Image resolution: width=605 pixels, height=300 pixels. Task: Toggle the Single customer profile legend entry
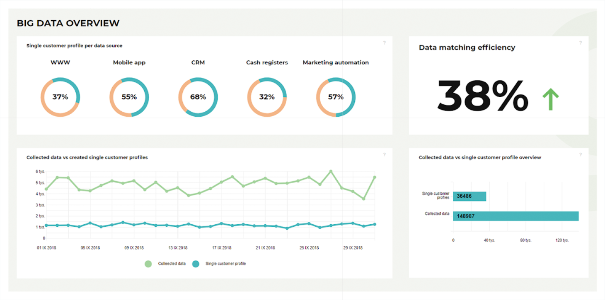(219, 264)
